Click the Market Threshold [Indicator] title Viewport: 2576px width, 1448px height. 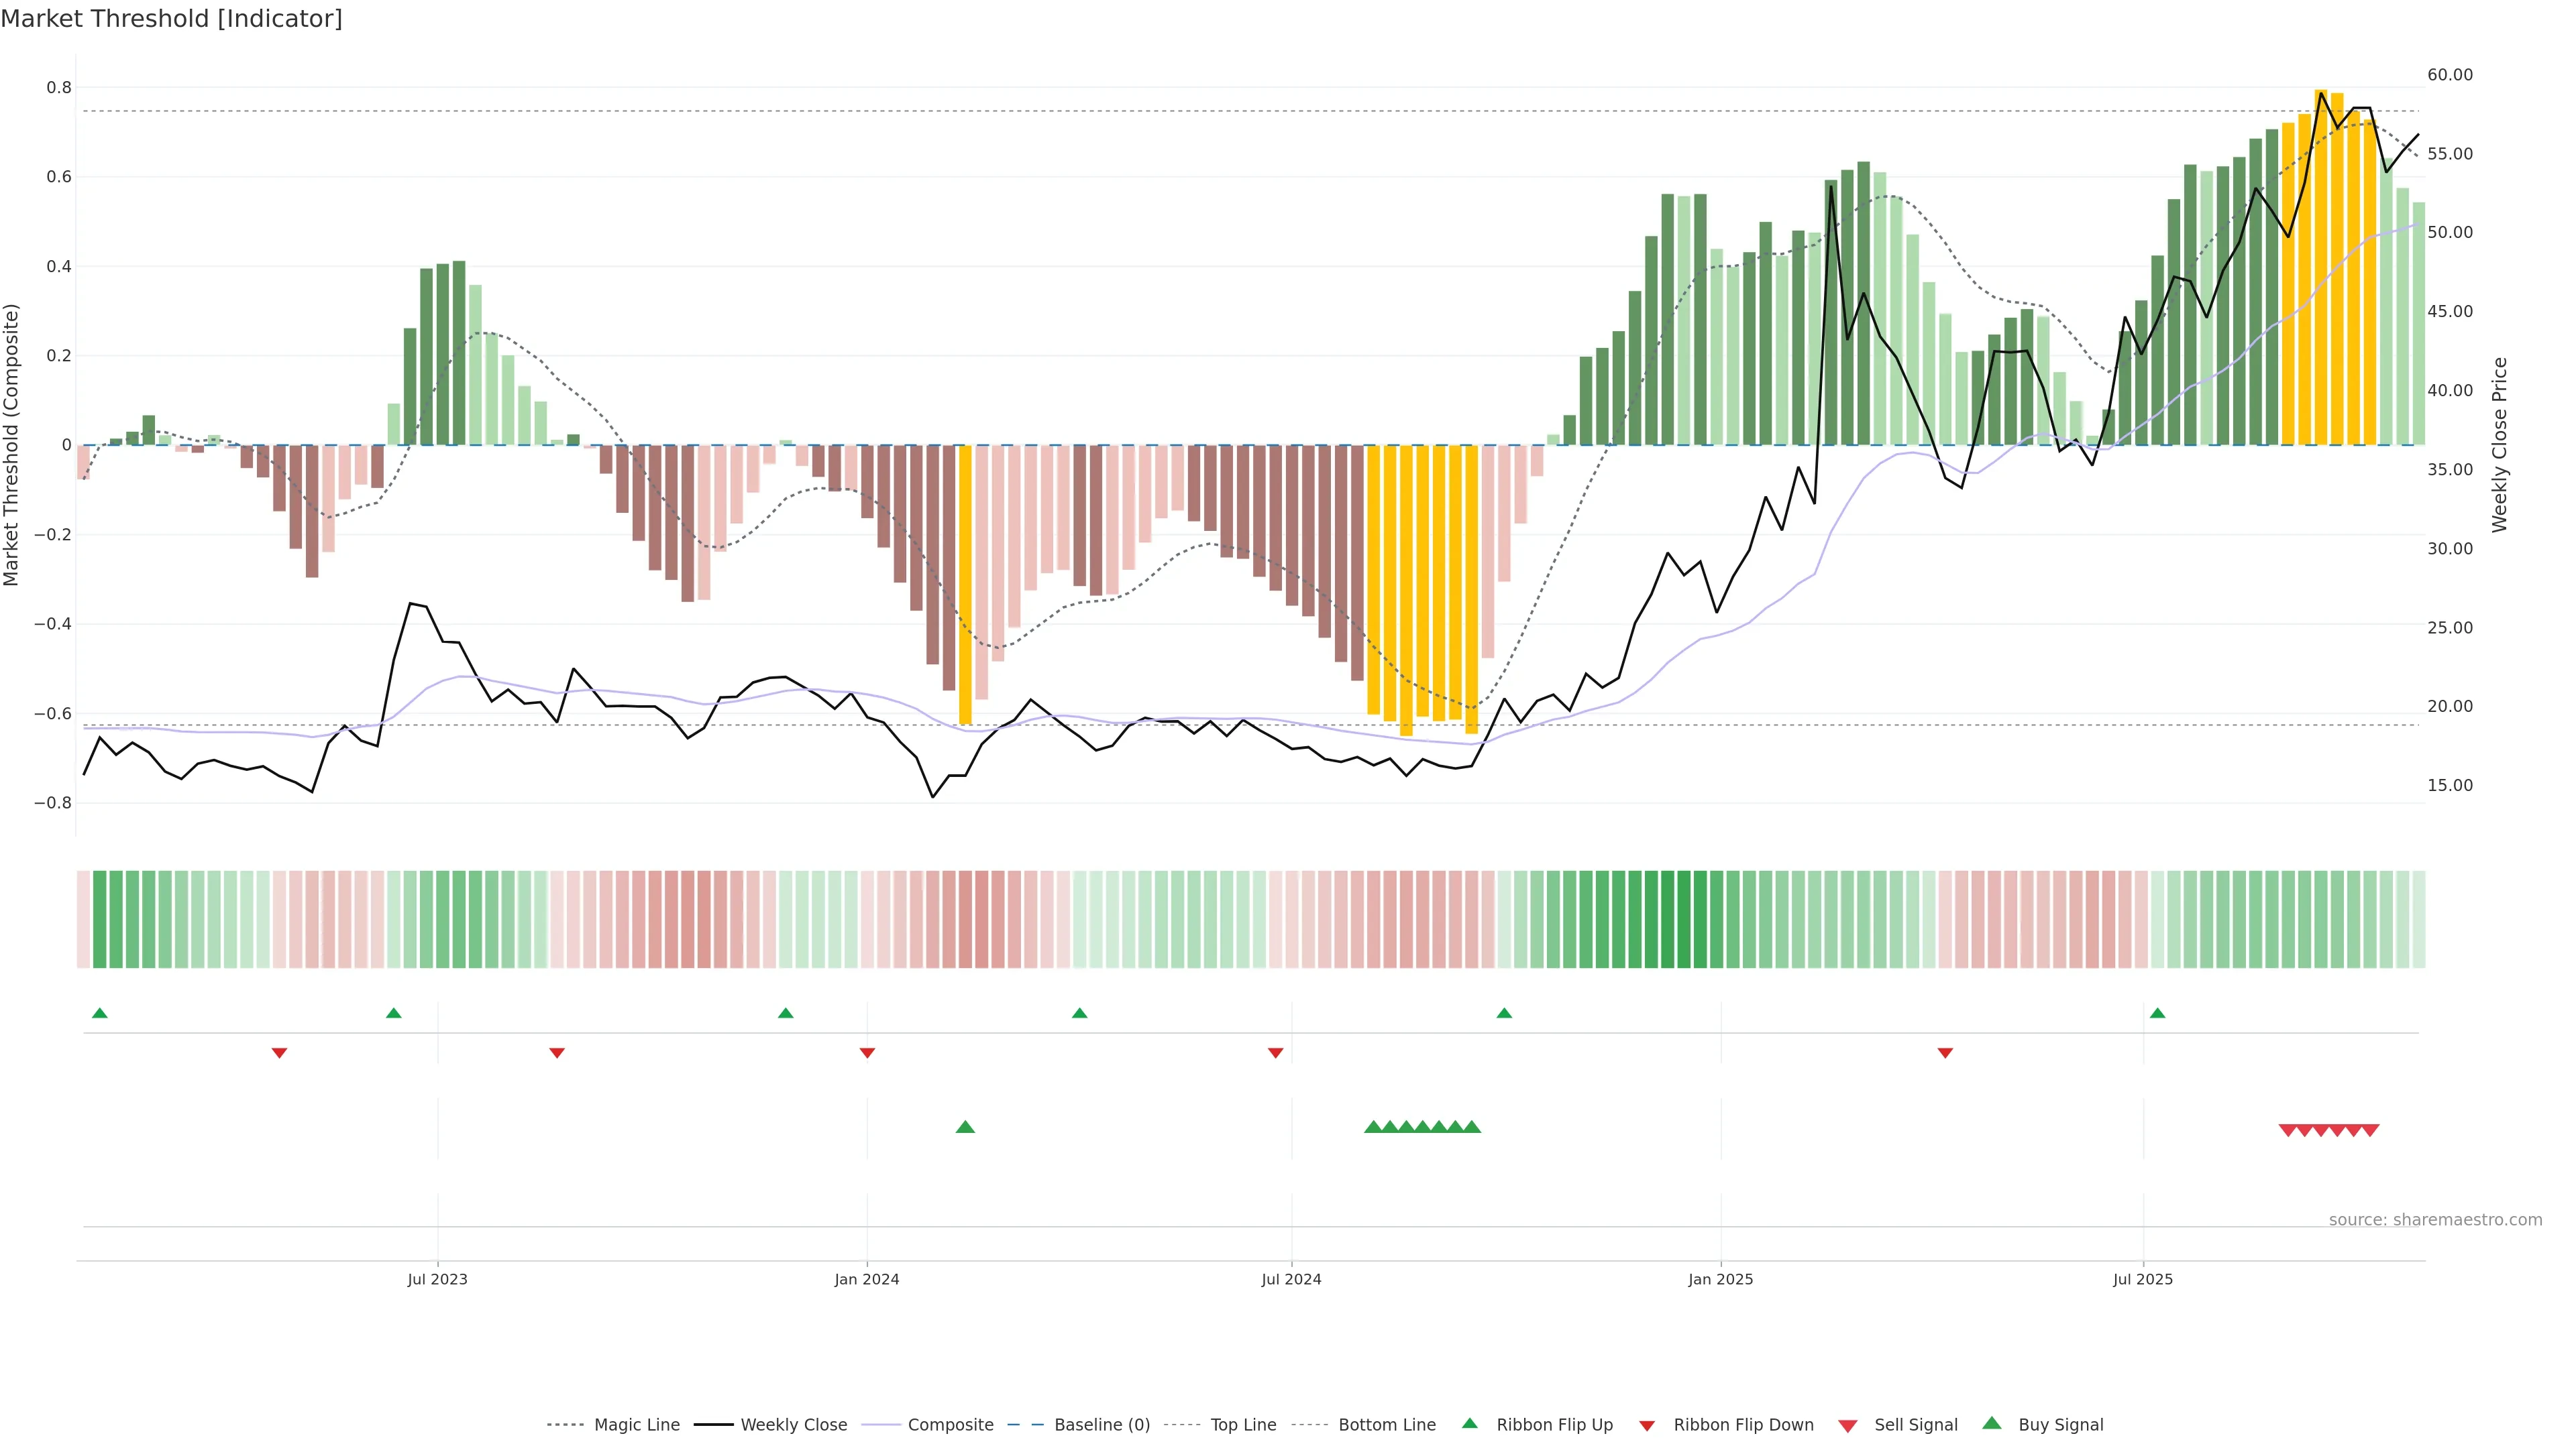[171, 19]
